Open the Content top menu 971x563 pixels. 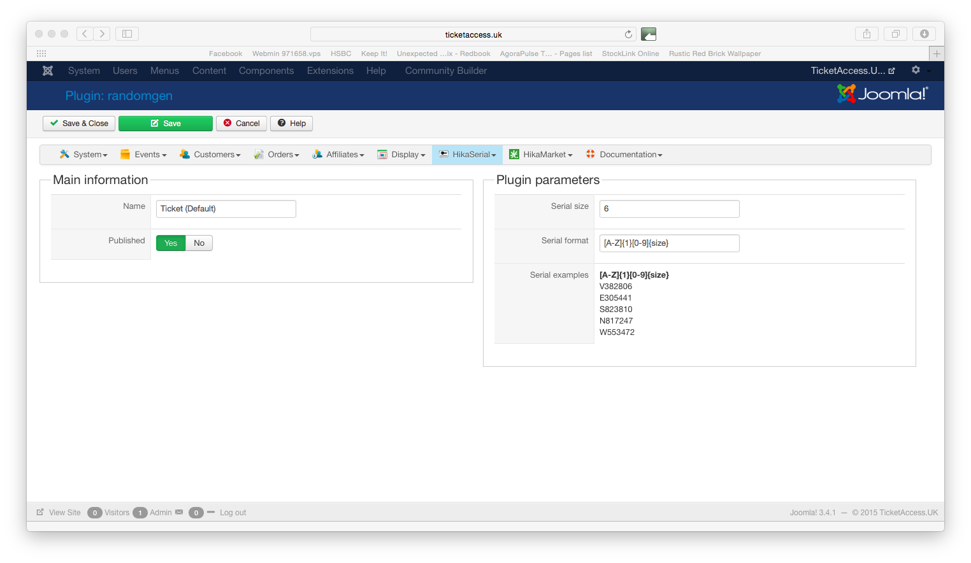[x=209, y=71]
